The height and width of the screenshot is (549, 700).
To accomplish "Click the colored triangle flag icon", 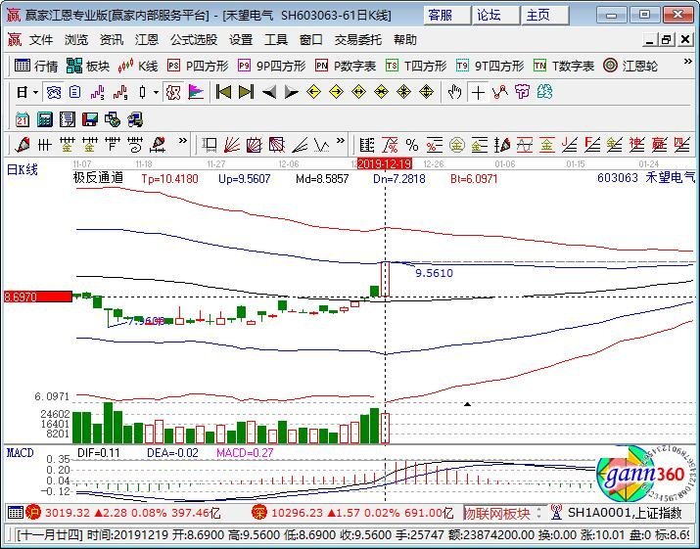I will 196,92.
